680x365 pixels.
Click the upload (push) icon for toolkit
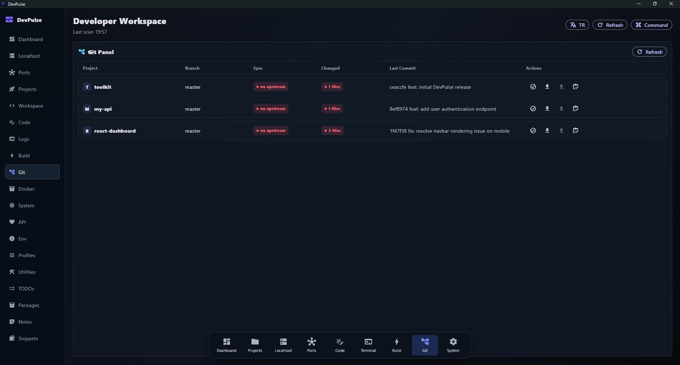561,87
